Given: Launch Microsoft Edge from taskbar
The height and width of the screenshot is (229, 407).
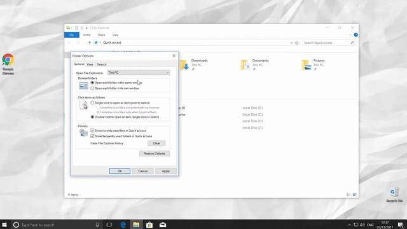Looking at the screenshot, I should pyautogui.click(x=123, y=225).
